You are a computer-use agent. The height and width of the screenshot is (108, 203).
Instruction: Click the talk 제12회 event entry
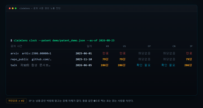[30, 65]
